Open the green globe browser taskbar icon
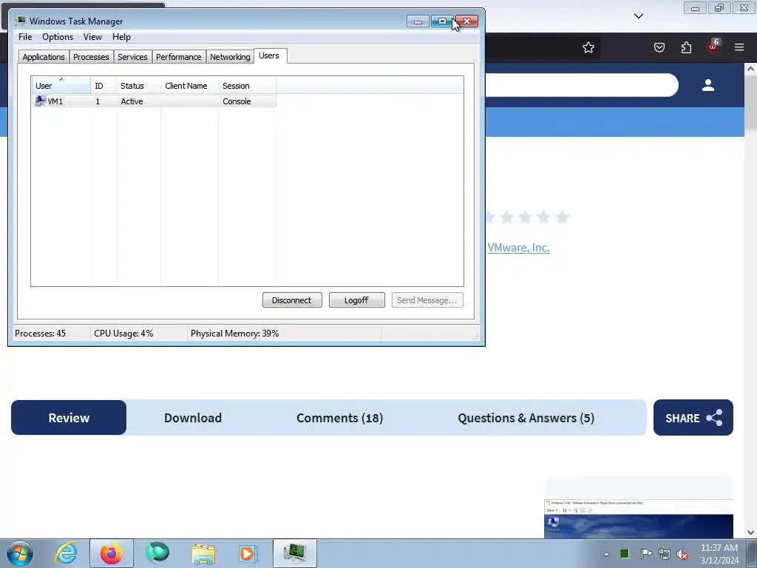 coord(157,553)
